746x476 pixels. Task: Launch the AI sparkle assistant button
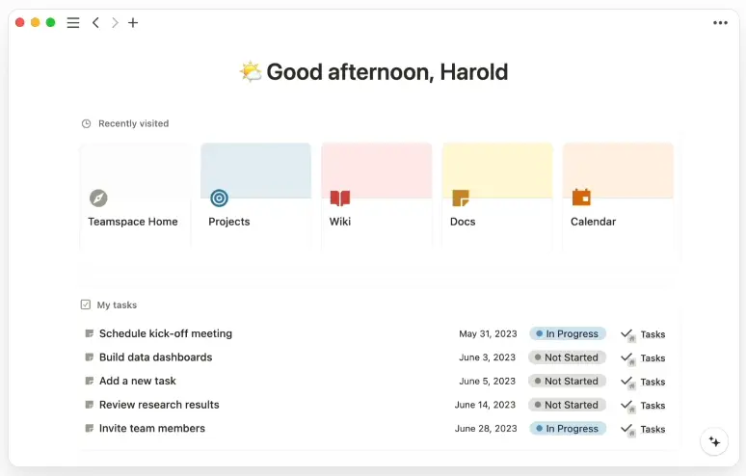point(714,441)
